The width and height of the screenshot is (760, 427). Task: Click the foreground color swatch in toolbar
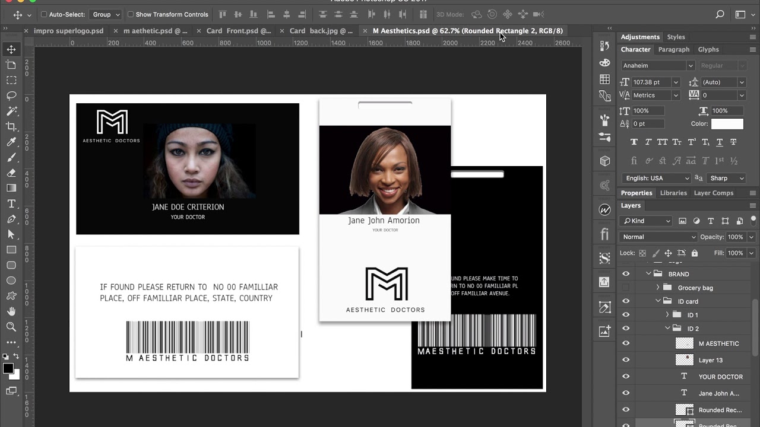pyautogui.click(x=8, y=368)
